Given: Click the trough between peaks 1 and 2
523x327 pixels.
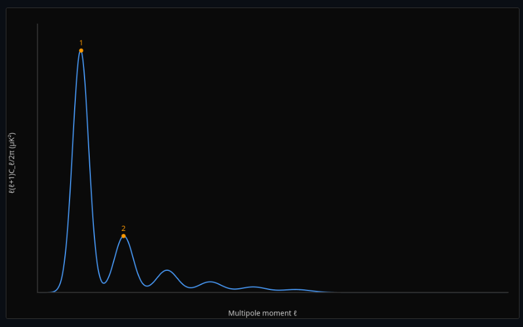Looking at the screenshot, I should (x=104, y=283).
